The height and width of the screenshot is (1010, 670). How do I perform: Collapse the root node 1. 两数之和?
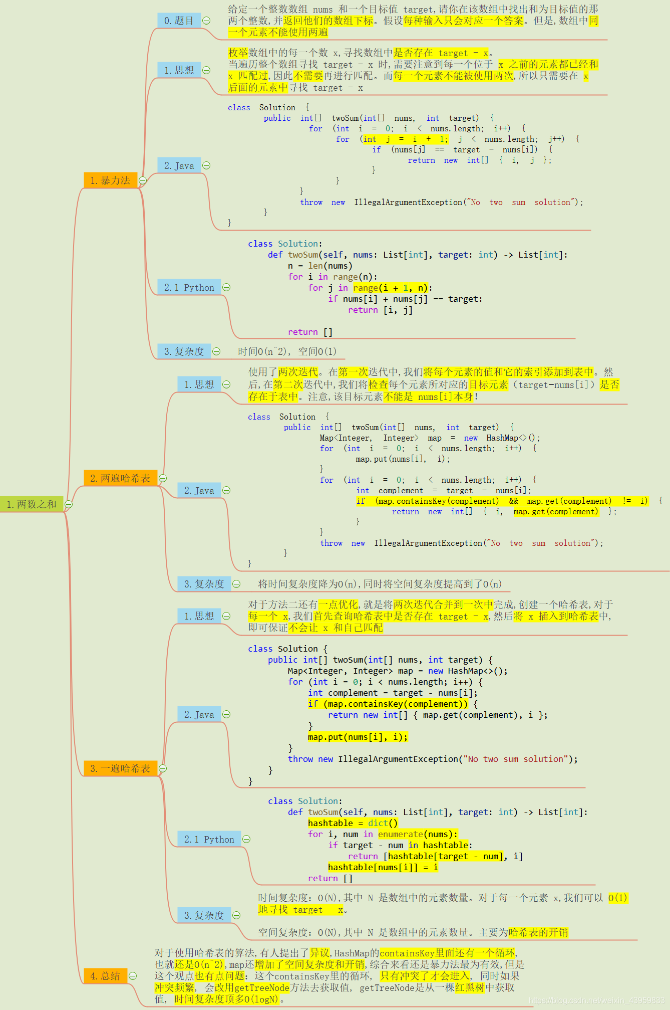point(69,504)
